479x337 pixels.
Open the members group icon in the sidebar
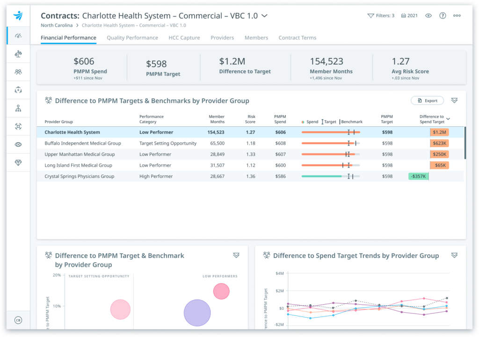tap(18, 72)
